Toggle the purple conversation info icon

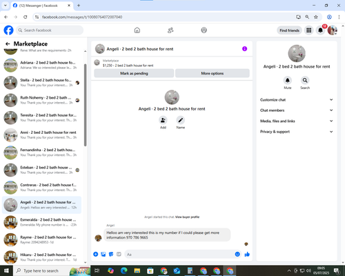pyautogui.click(x=244, y=49)
